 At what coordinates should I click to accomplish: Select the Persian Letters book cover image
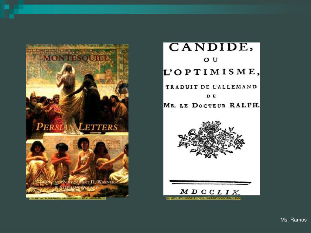click(x=77, y=121)
